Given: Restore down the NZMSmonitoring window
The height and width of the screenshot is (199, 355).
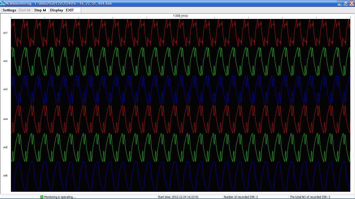Looking at the screenshot, I should [346, 3].
